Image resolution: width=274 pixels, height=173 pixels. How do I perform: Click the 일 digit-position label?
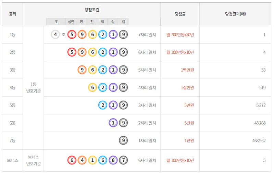[x=123, y=22]
